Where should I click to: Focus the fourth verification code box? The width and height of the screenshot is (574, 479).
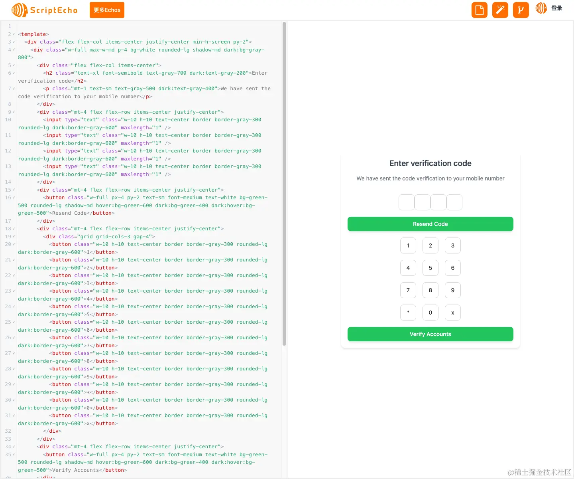454,202
